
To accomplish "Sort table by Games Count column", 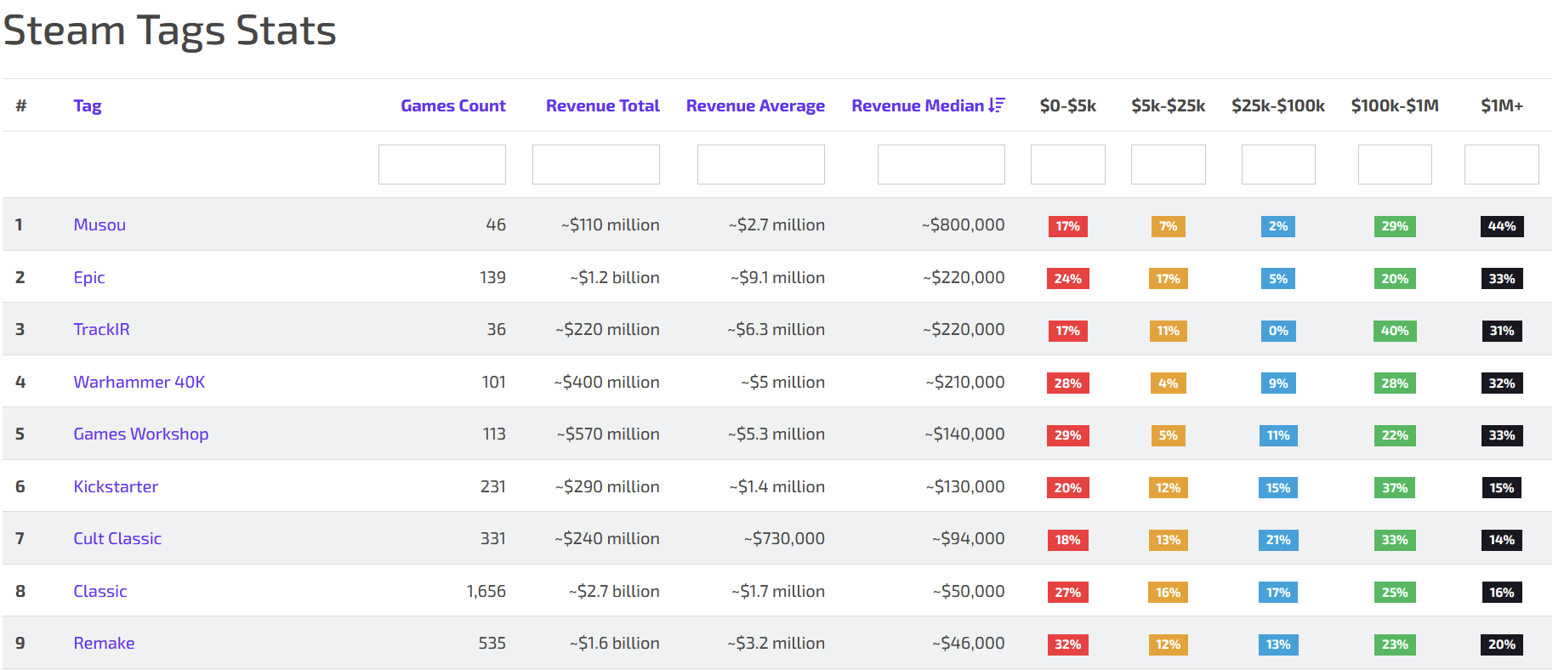I will click(x=452, y=105).
